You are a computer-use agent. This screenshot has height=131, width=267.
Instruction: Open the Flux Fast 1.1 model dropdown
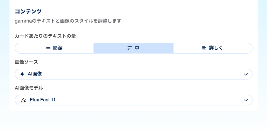pyautogui.click(x=134, y=100)
